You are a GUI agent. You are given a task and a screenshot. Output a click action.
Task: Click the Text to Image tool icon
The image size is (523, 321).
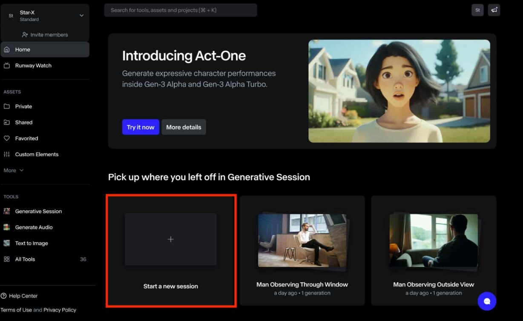[7, 243]
